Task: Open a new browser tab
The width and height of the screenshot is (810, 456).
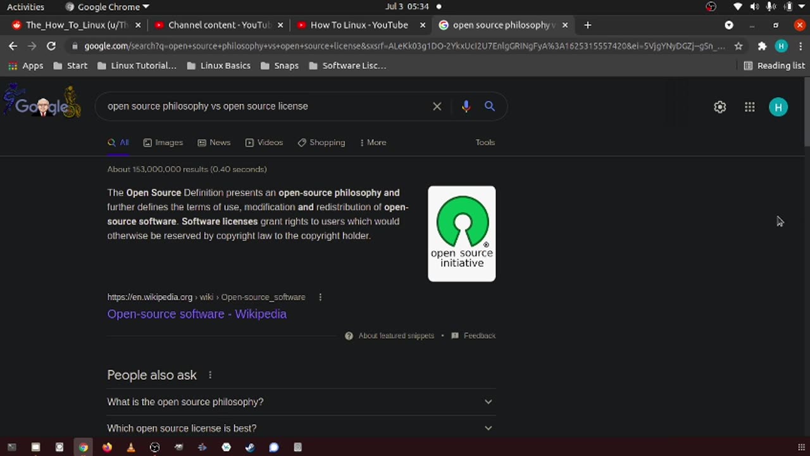Action: click(587, 25)
